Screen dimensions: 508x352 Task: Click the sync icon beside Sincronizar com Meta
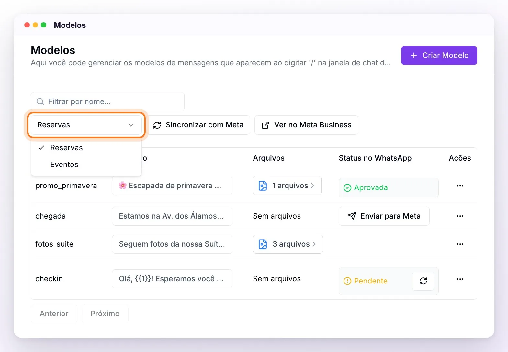pyautogui.click(x=157, y=125)
